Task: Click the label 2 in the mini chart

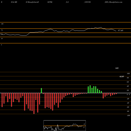Action: (x=84, y=127)
